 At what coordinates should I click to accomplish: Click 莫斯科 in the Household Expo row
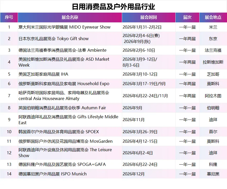point(213,84)
